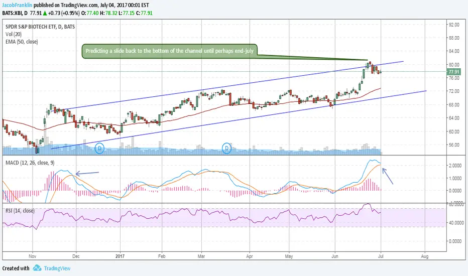This screenshot has height=276, width=468.
Task: Click the Vol (20) indicator label
Action: pos(14,34)
